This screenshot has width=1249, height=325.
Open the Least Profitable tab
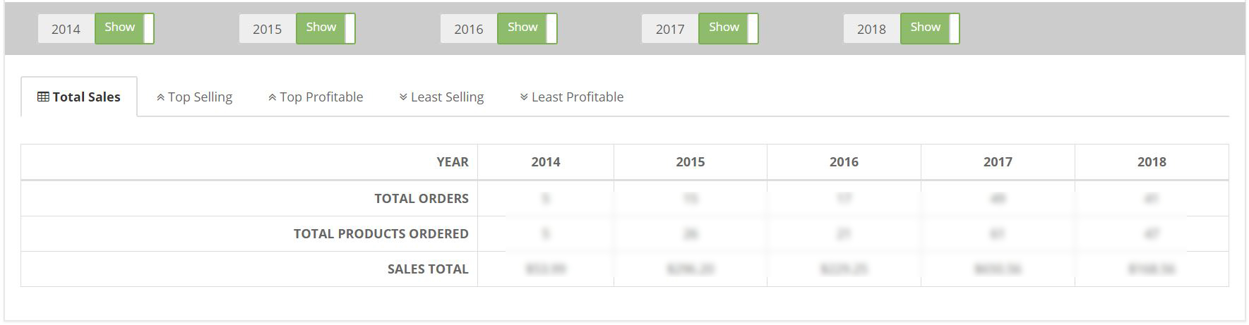point(572,97)
